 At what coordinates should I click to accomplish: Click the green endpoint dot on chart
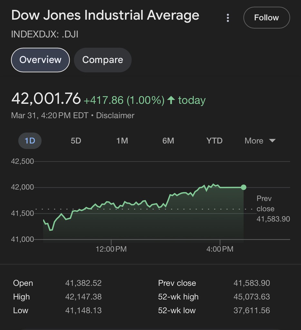coord(244,187)
